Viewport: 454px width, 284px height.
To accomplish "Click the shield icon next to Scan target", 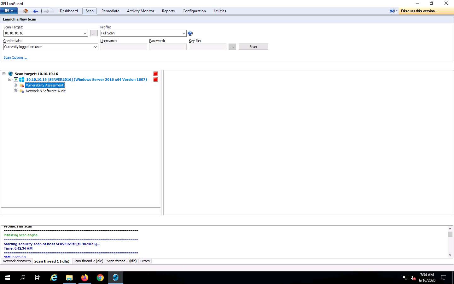I will pyautogui.click(x=10, y=74).
